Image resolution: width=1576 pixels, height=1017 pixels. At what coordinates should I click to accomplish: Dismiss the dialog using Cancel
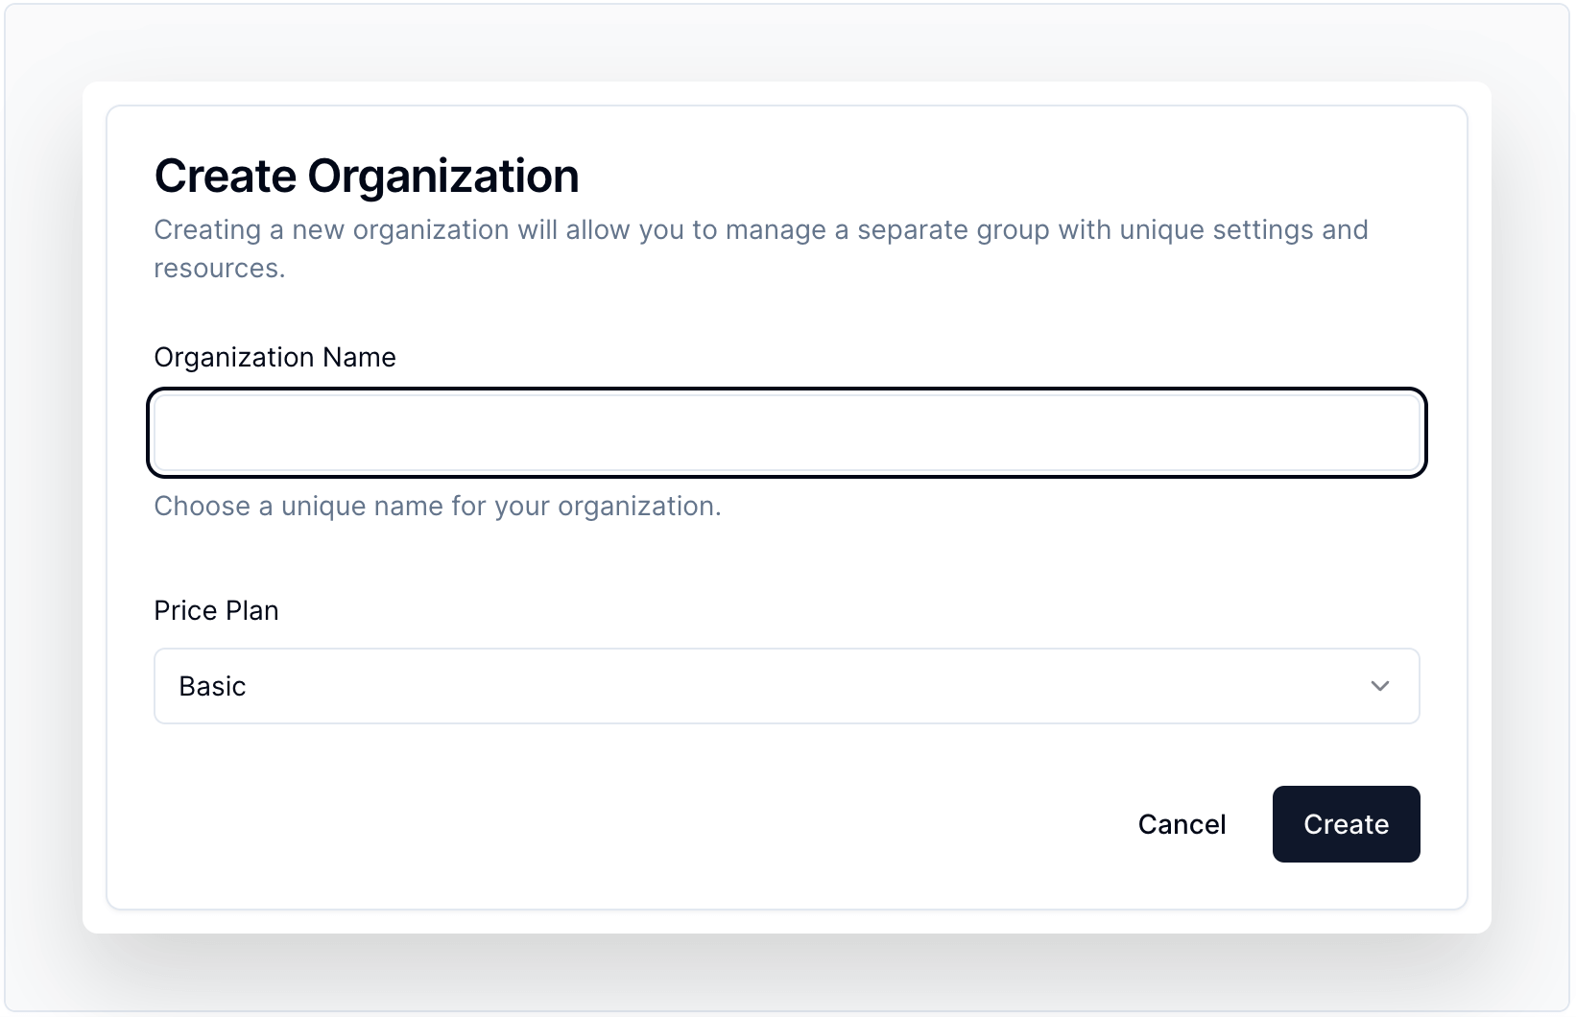(1182, 824)
